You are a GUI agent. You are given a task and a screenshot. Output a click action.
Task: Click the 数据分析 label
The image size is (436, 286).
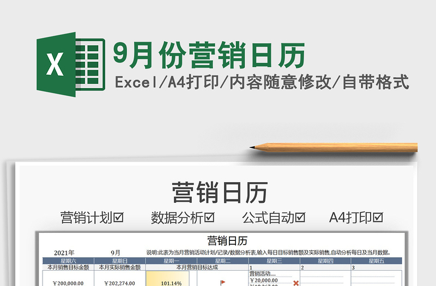(177, 217)
